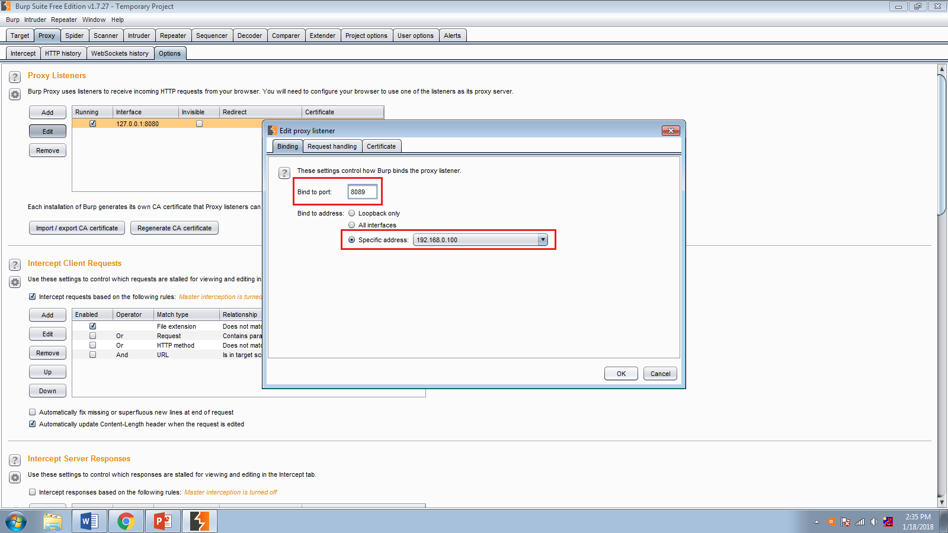Open the Proxy Listeners gear settings
Viewport: 948px width, 533px height.
pyautogui.click(x=15, y=94)
